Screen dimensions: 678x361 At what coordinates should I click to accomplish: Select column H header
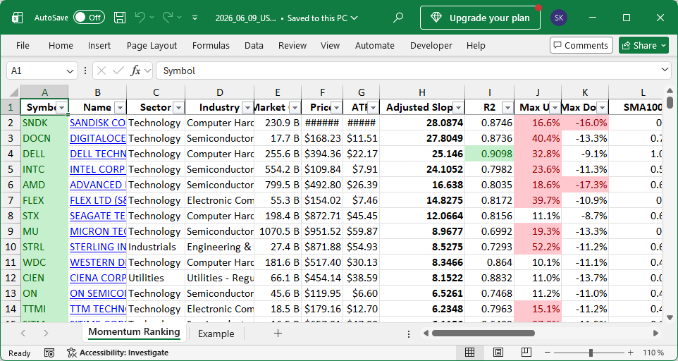(x=422, y=92)
